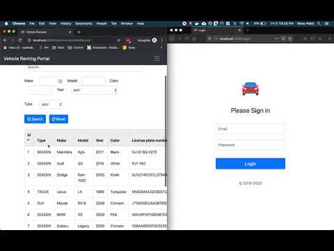Click the Docker whale menu bar icon
The width and height of the screenshot is (334, 251).
coord(197,24)
